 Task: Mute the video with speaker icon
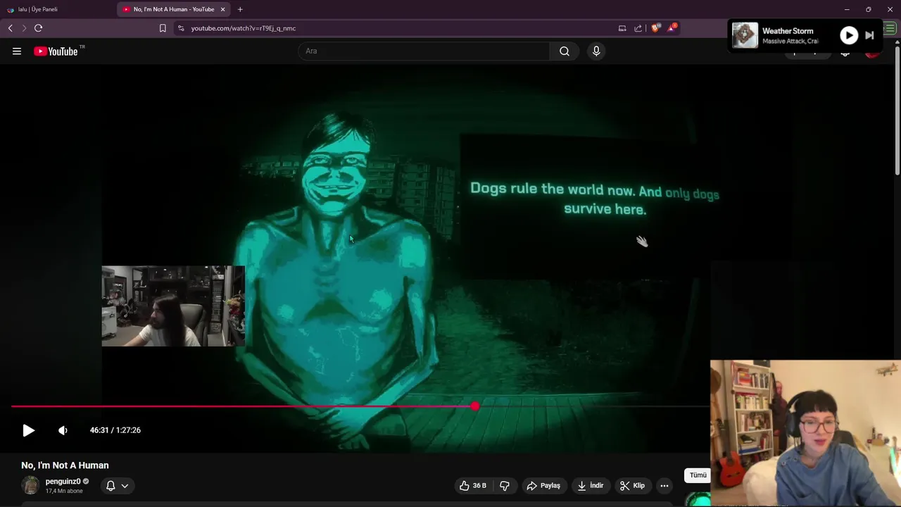click(63, 430)
